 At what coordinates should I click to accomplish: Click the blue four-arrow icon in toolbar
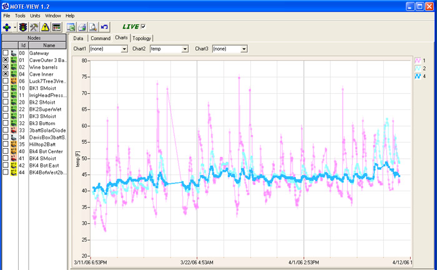click(x=7, y=27)
